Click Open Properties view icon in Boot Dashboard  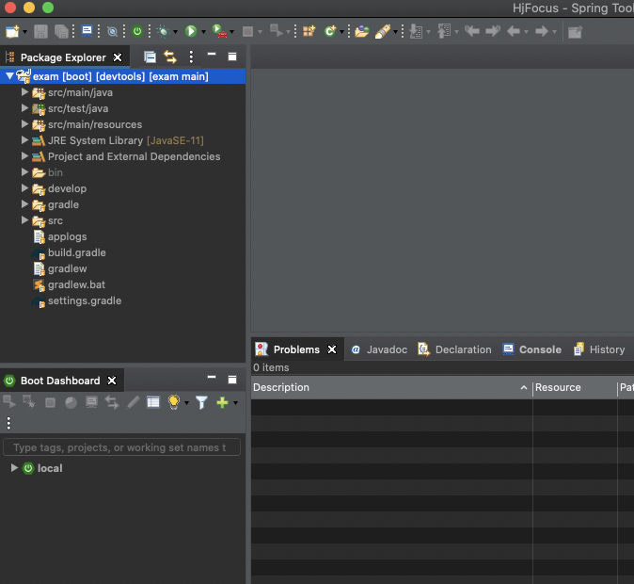click(153, 402)
